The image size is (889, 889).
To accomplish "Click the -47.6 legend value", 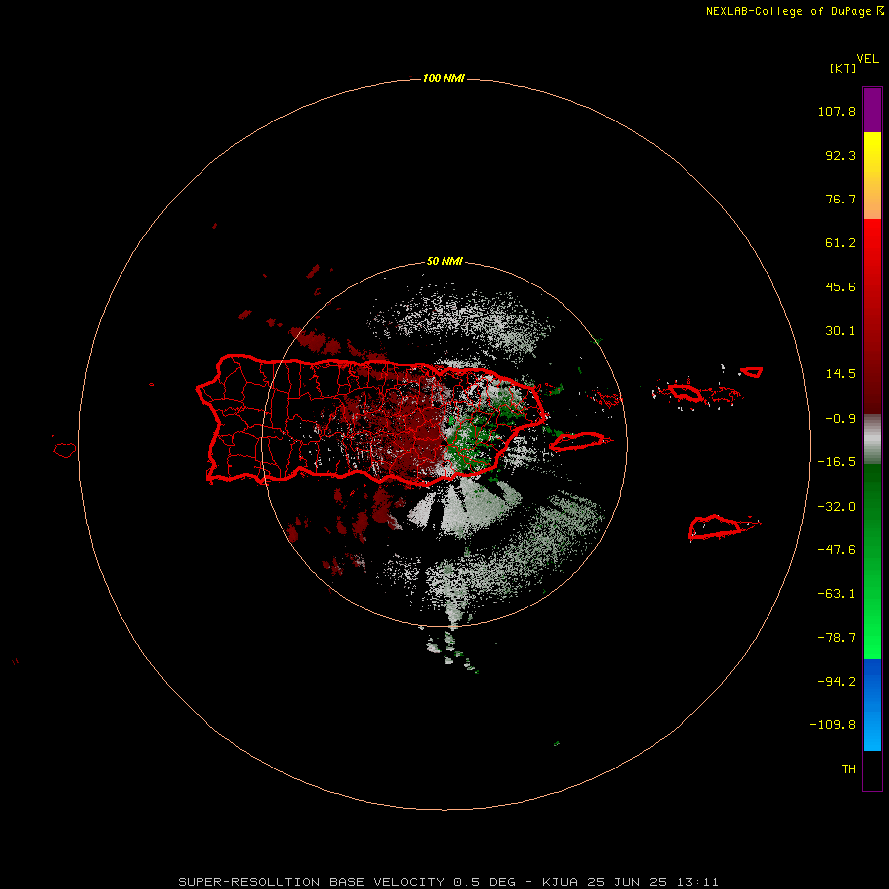I will click(837, 550).
